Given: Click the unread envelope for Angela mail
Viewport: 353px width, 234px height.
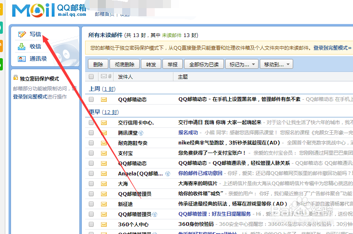Looking at the screenshot, I should pos(104,173).
